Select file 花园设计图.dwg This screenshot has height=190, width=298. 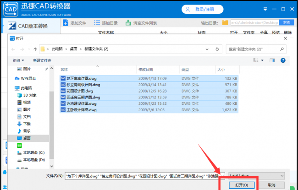pyautogui.click(x=149, y=91)
